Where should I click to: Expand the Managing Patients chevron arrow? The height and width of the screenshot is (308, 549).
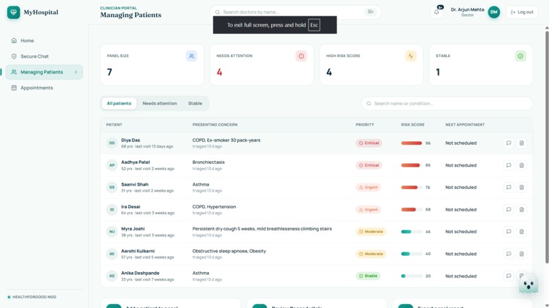pyautogui.click(x=76, y=72)
